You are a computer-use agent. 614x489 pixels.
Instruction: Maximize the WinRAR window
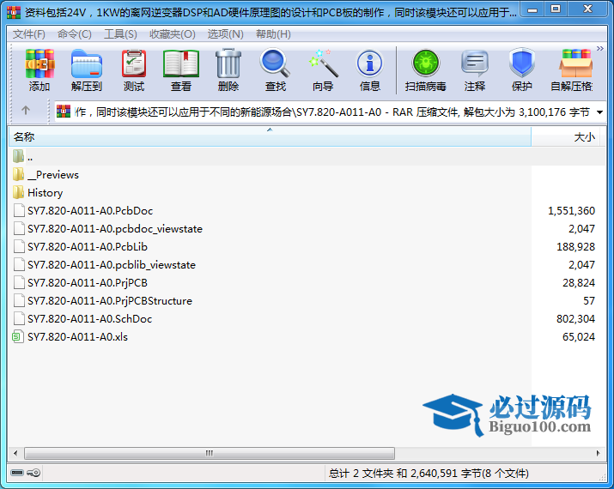pyautogui.click(x=556, y=9)
